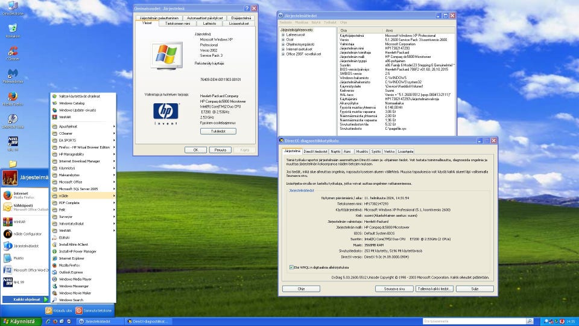
Task: Click Windows Update shortcut in programs menu
Action: pos(77,110)
